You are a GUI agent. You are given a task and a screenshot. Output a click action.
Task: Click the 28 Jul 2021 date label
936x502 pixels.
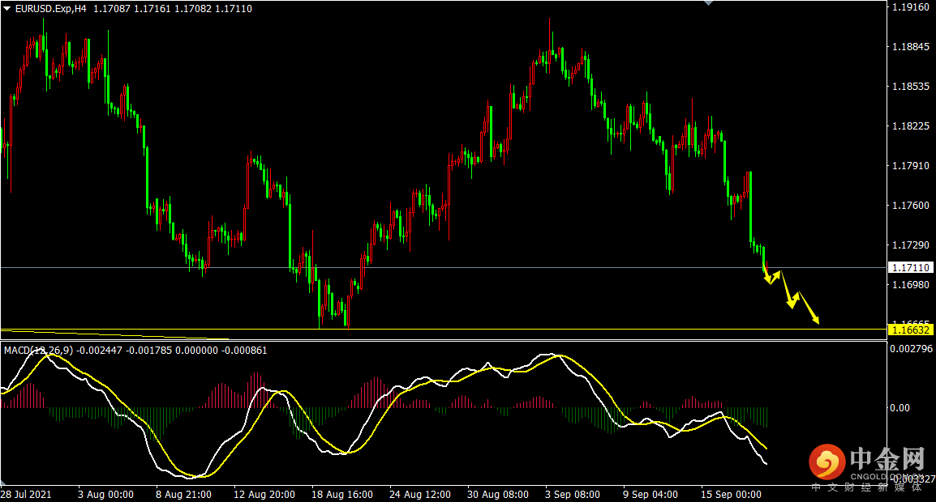[x=27, y=494]
